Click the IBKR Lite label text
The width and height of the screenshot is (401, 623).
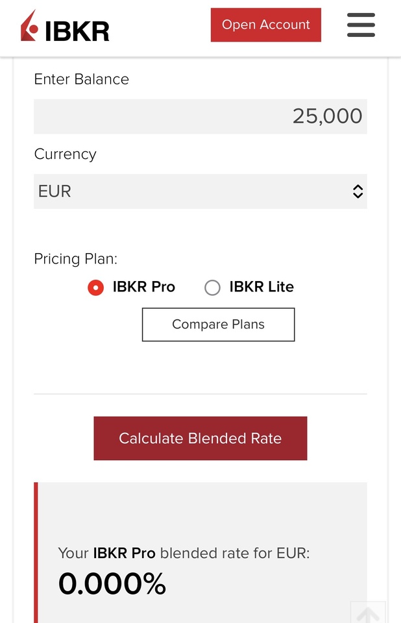pos(261,287)
